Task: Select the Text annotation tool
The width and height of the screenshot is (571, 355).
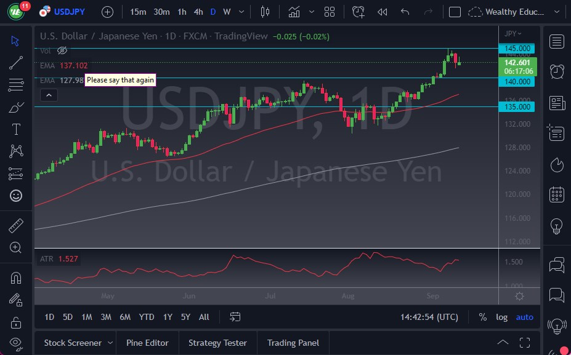Action: [15, 129]
